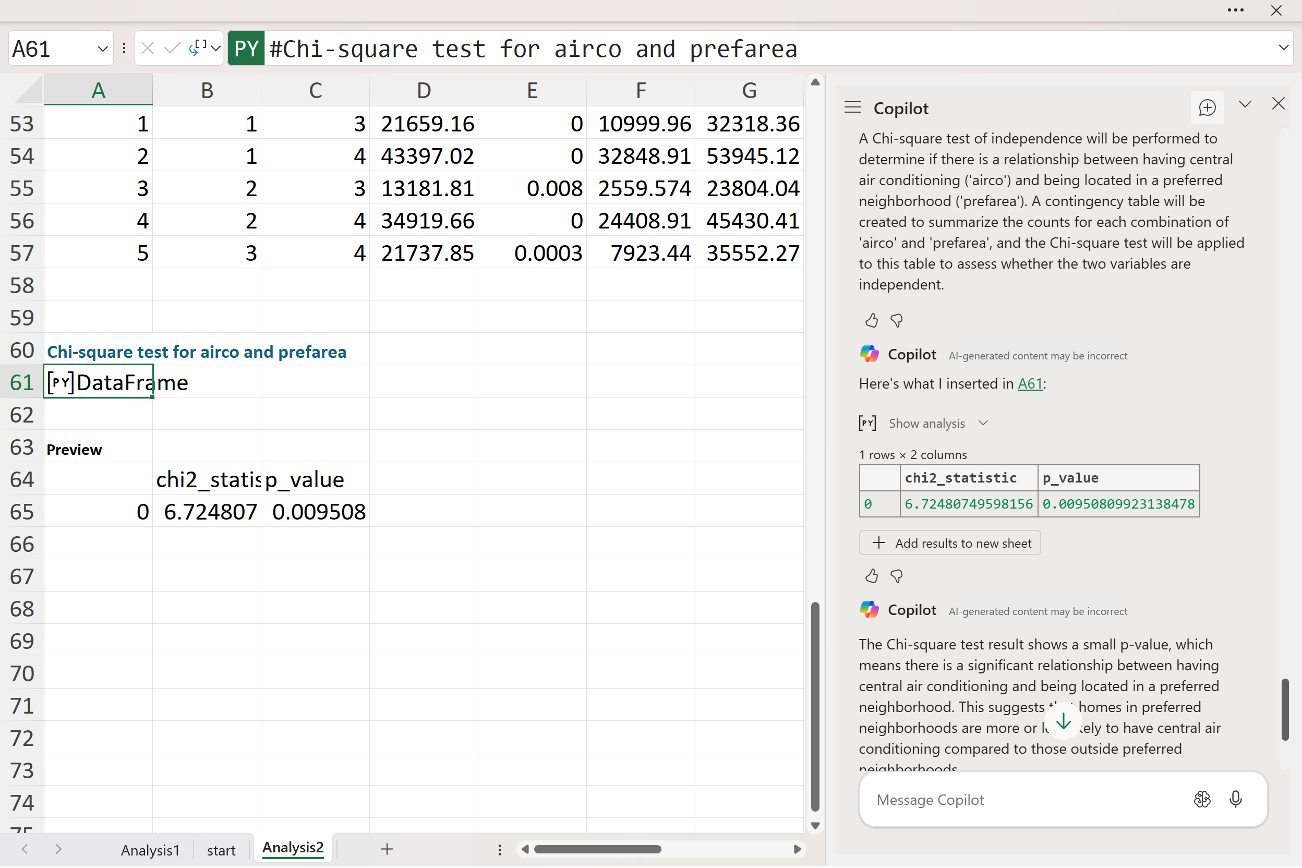Screen dimensions: 1302x868
Task: Thumbs down the Copilot explanation message
Action: coord(896,320)
